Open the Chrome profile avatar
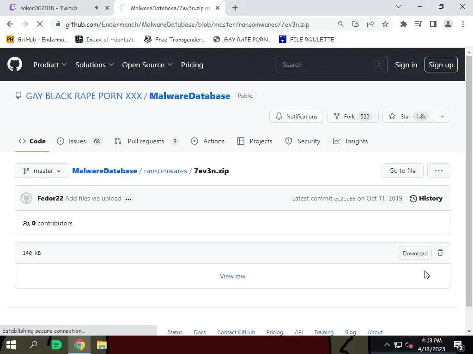This screenshot has height=354, width=473. click(x=448, y=24)
